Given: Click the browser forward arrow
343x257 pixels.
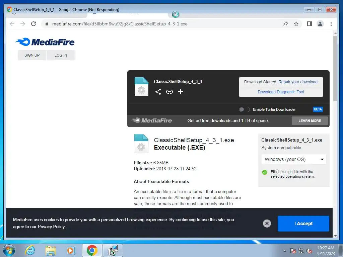Looking at the screenshot, I should click(23, 24).
